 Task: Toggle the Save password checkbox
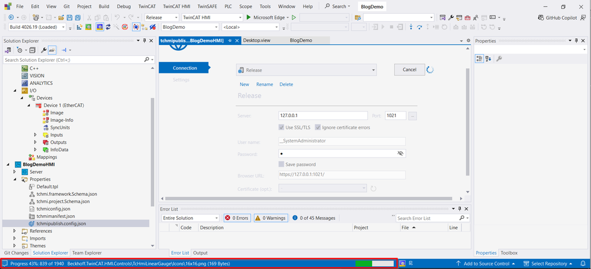tap(281, 165)
